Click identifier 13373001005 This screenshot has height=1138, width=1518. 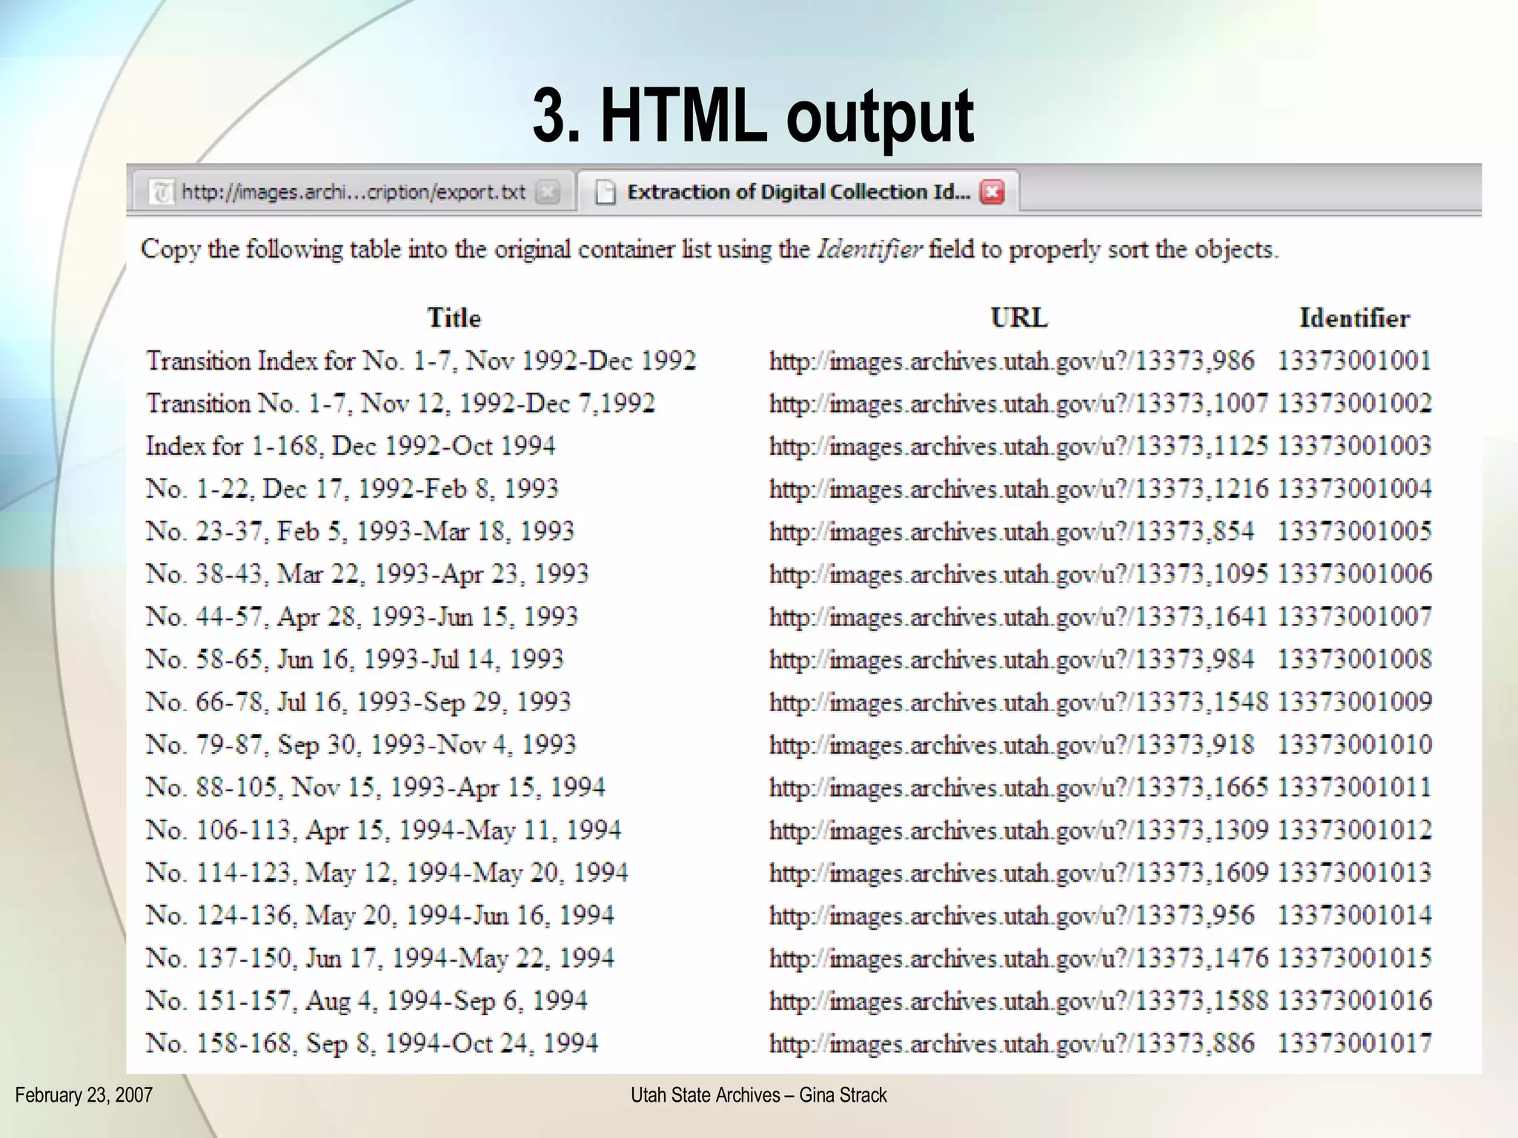point(1354,531)
